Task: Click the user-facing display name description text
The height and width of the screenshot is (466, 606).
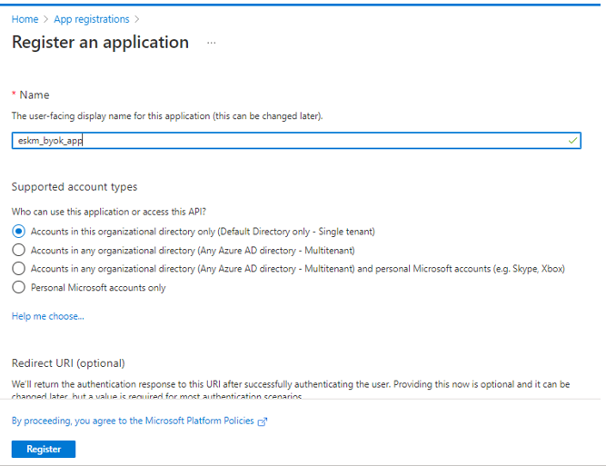Action: pos(167,116)
